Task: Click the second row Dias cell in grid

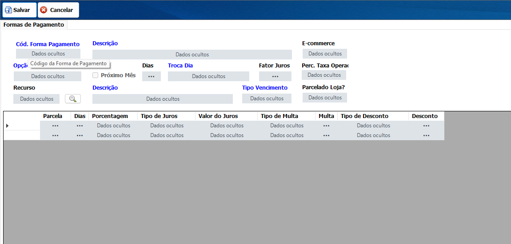Action: 80,135
